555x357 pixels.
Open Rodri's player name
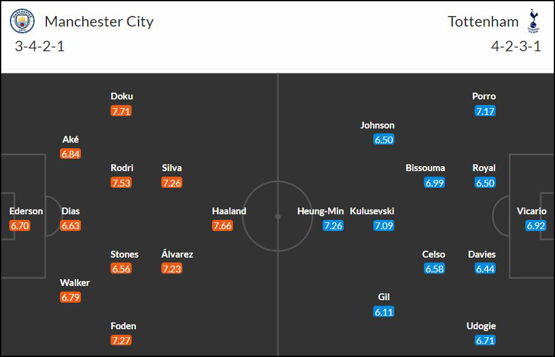[122, 168]
